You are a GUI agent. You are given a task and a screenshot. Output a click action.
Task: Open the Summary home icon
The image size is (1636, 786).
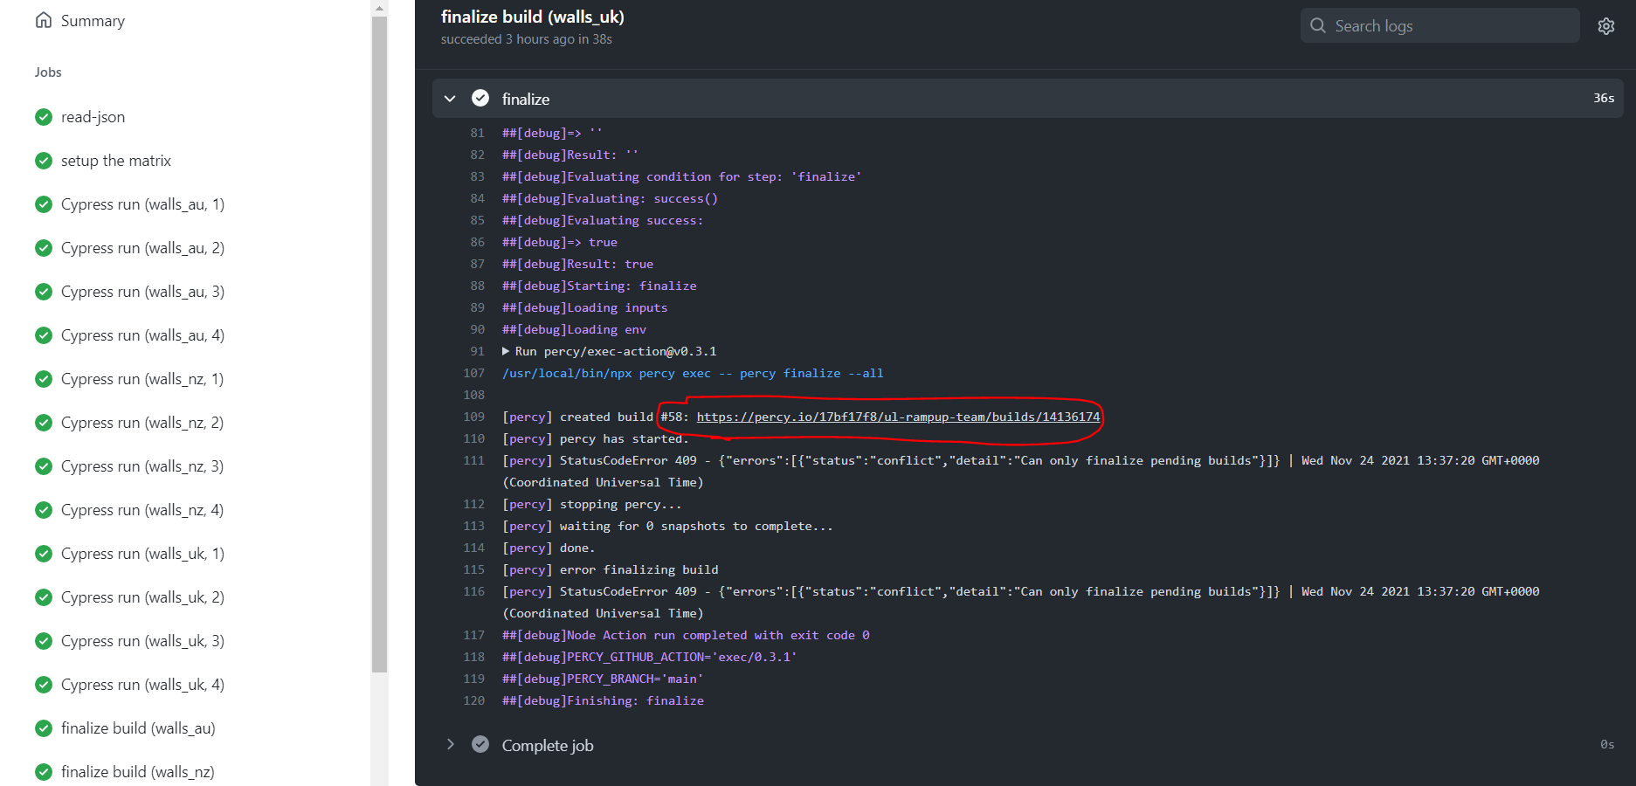coord(44,20)
